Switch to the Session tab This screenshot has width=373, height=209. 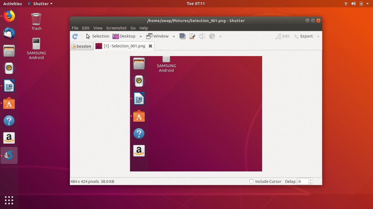tap(81, 46)
